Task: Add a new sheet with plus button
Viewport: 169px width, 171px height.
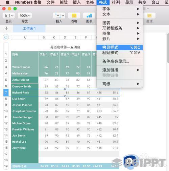Action: click(6, 28)
